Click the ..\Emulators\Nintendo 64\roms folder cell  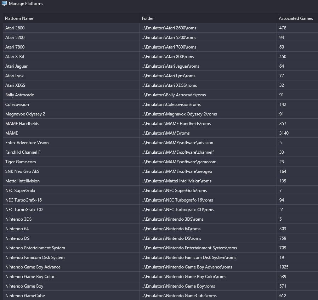coord(208,228)
